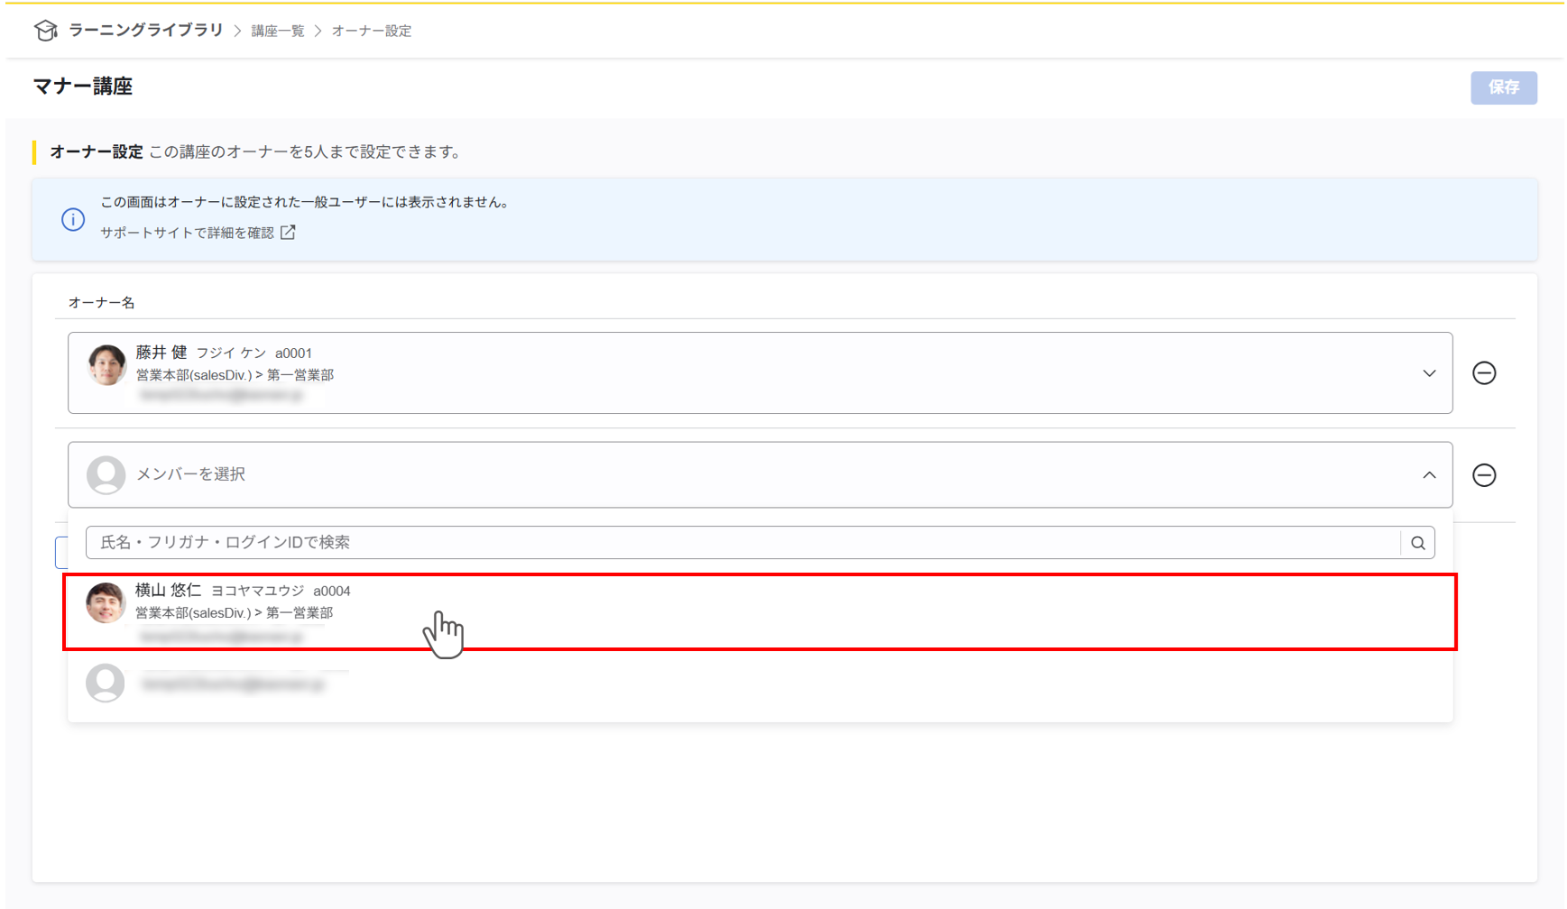Go to ラーニングライブラリ in breadcrumb
This screenshot has height=909, width=1567.
click(x=145, y=31)
